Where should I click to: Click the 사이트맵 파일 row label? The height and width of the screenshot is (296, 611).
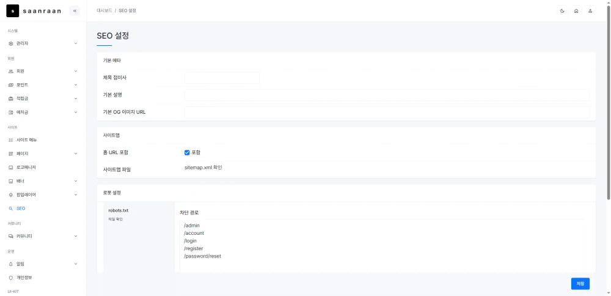(x=117, y=169)
